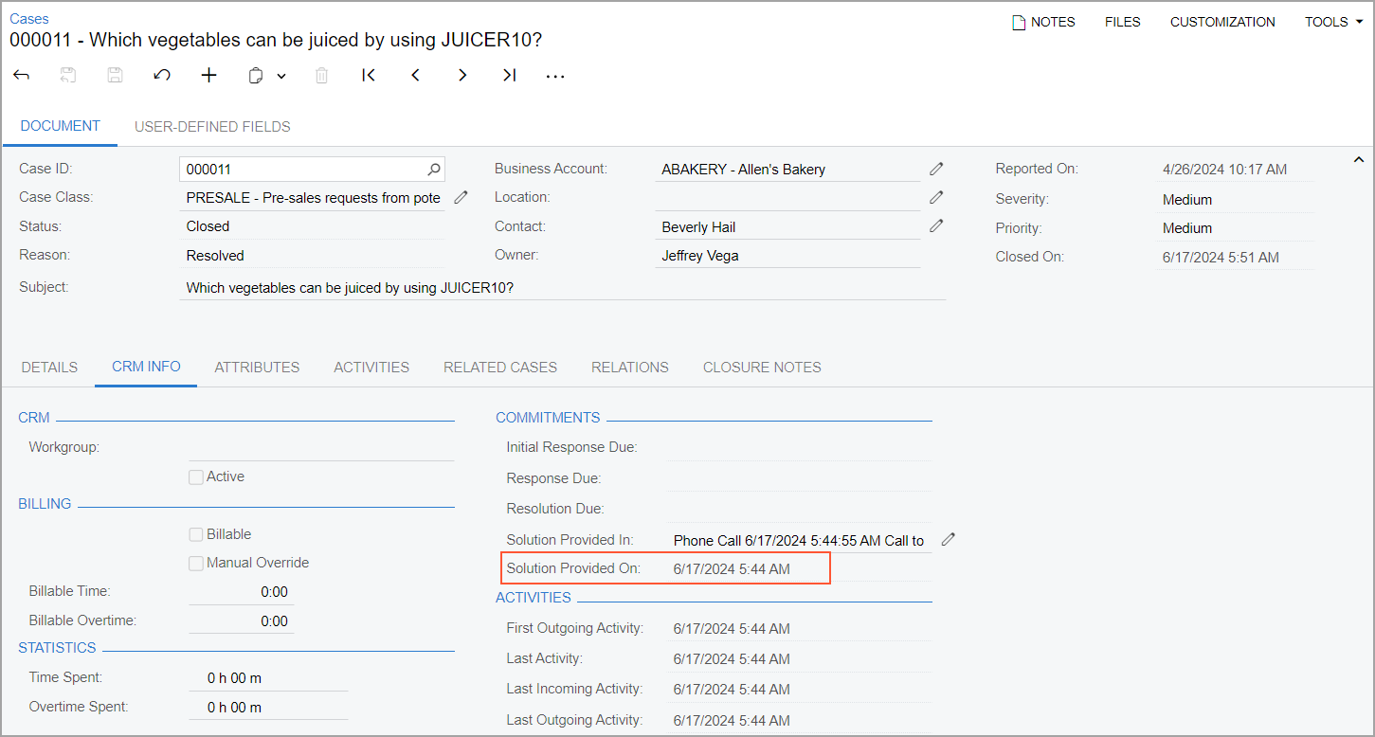Click the undo icon in toolbar

162,76
